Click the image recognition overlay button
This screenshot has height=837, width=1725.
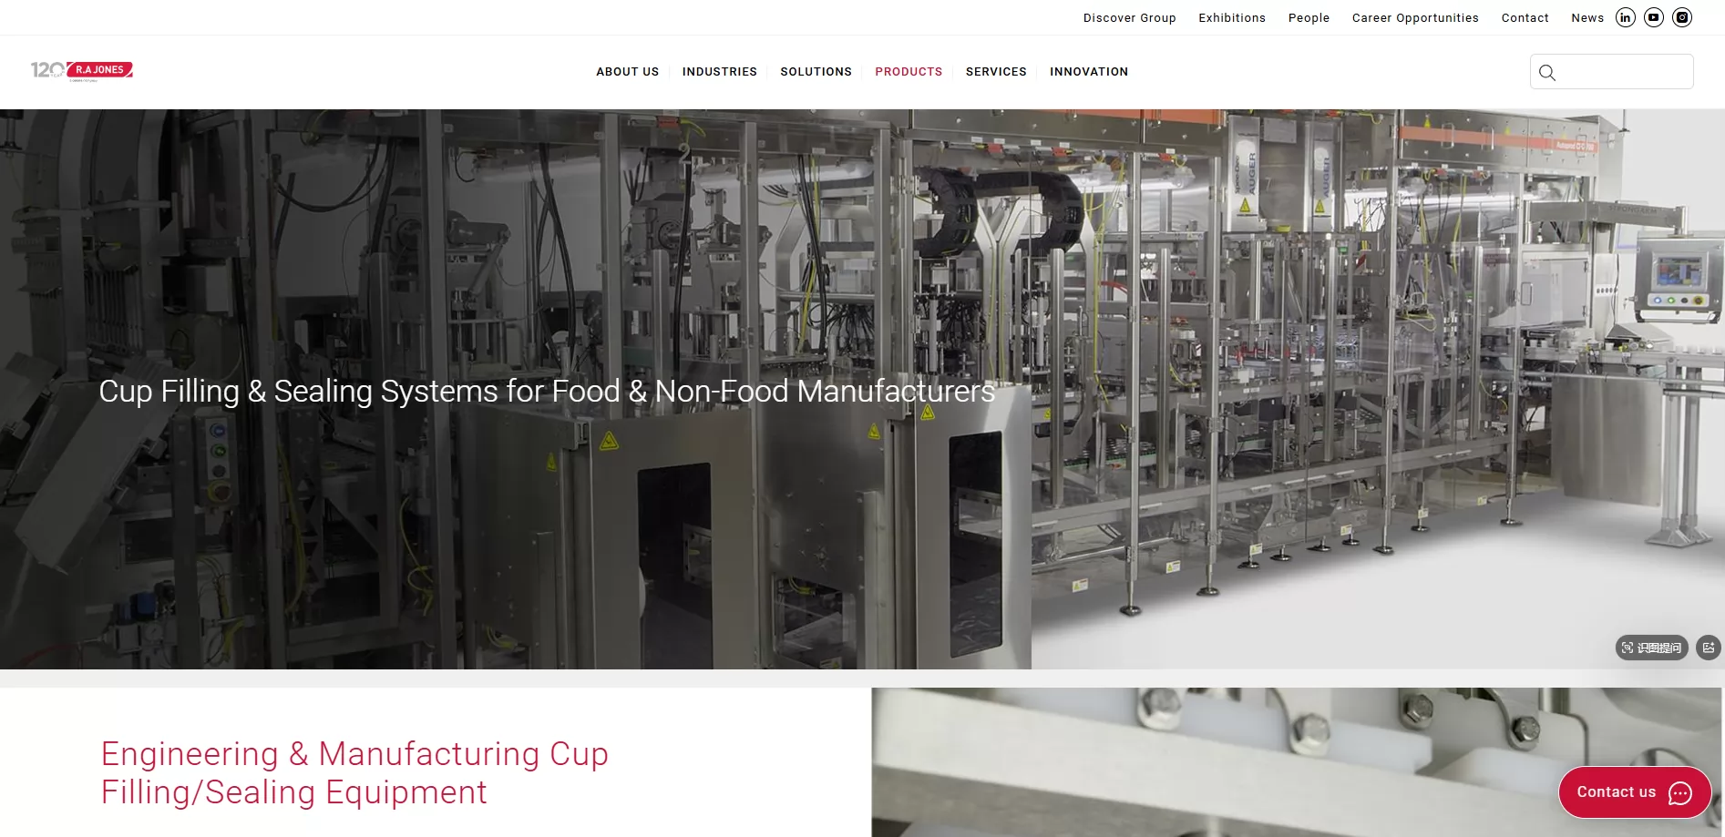(1652, 648)
